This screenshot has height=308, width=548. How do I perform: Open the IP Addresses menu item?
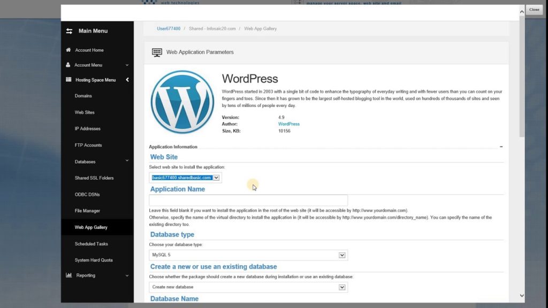click(x=87, y=128)
